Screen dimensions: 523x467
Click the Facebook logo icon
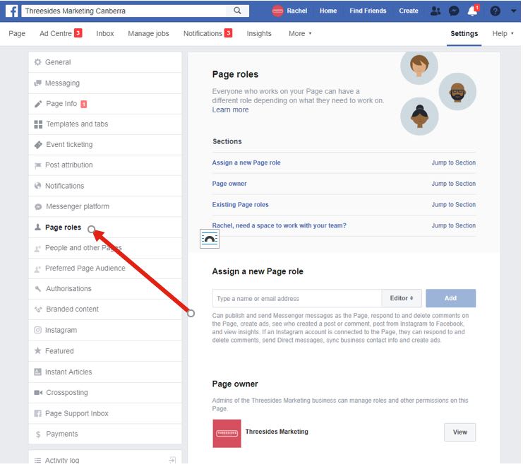[12, 11]
